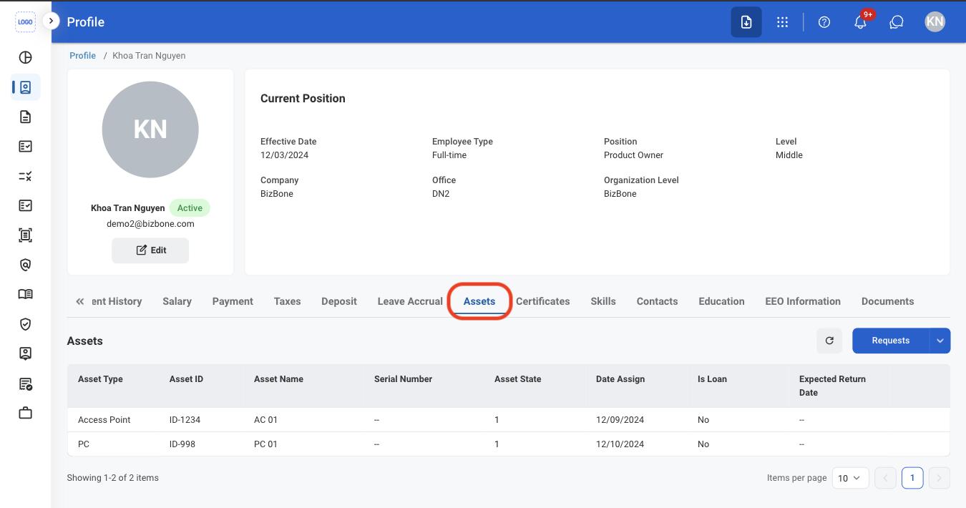Viewport: 966px width, 508px height.
Task: Open the dashboard pie chart sidebar icon
Action: click(25, 58)
